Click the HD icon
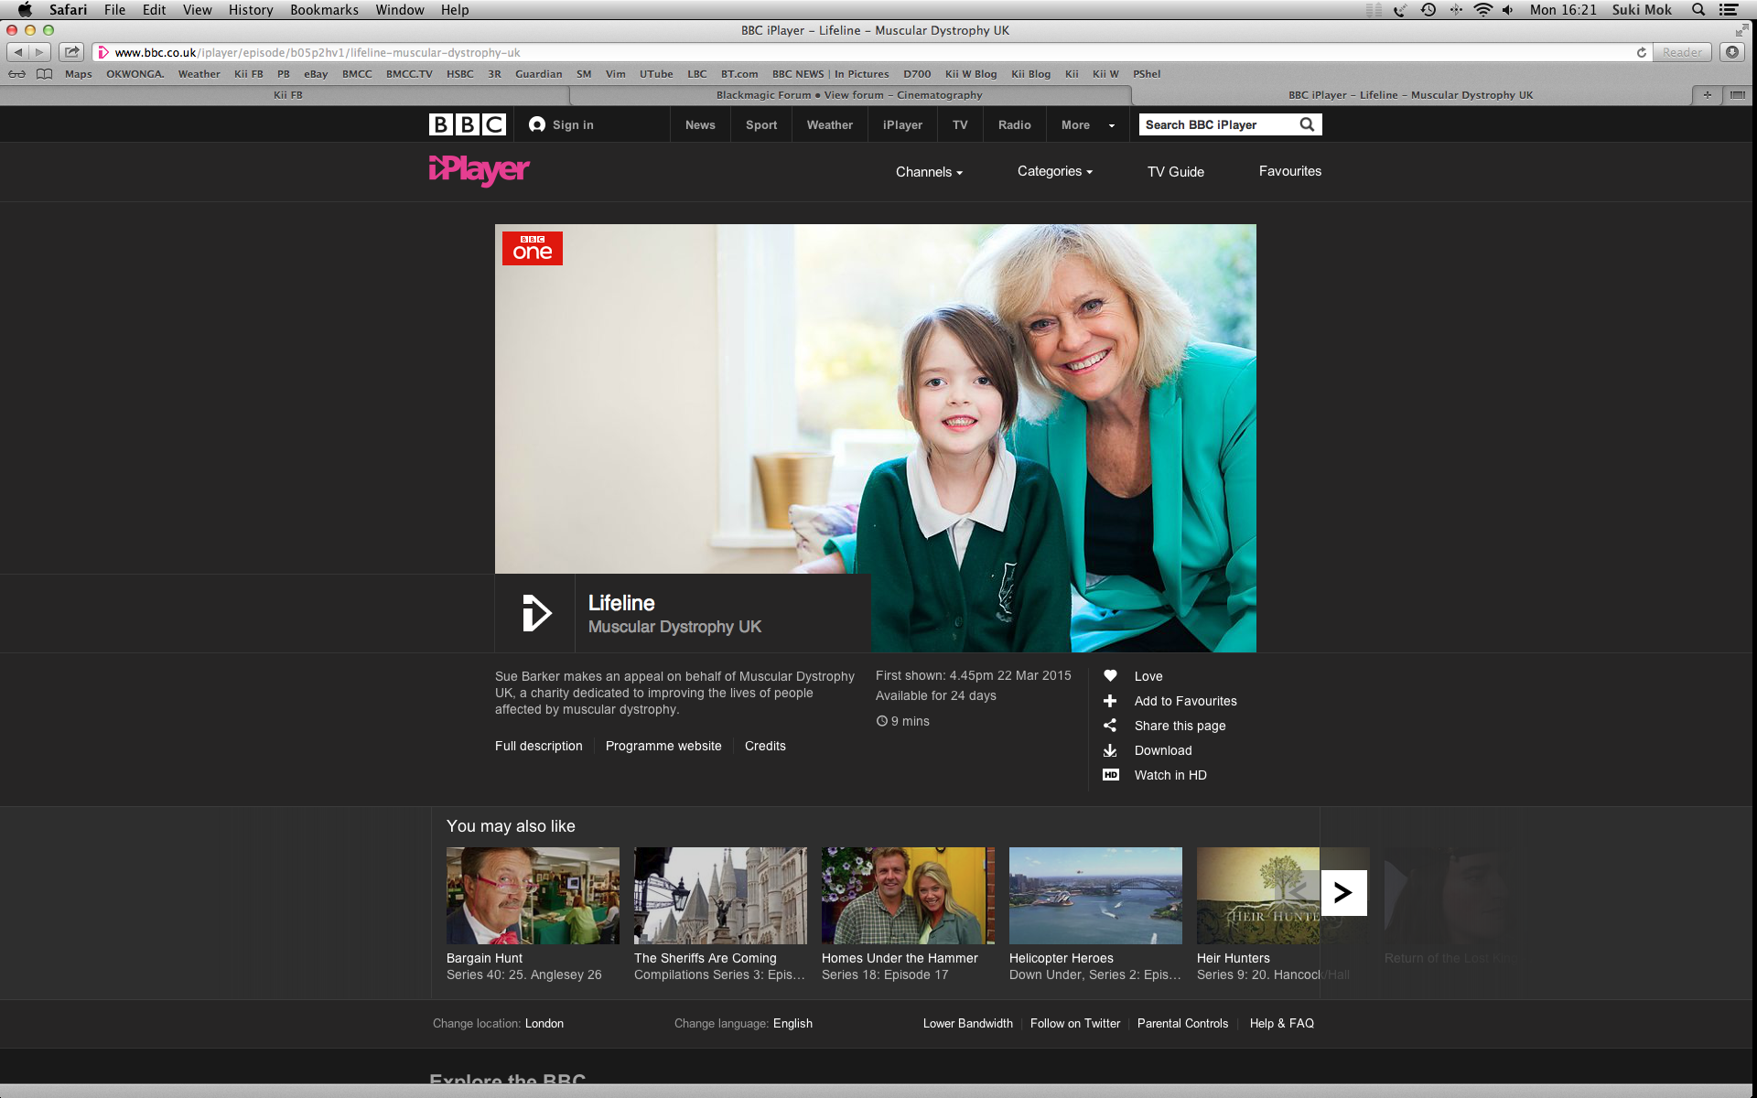This screenshot has height=1098, width=1757. tap(1111, 775)
